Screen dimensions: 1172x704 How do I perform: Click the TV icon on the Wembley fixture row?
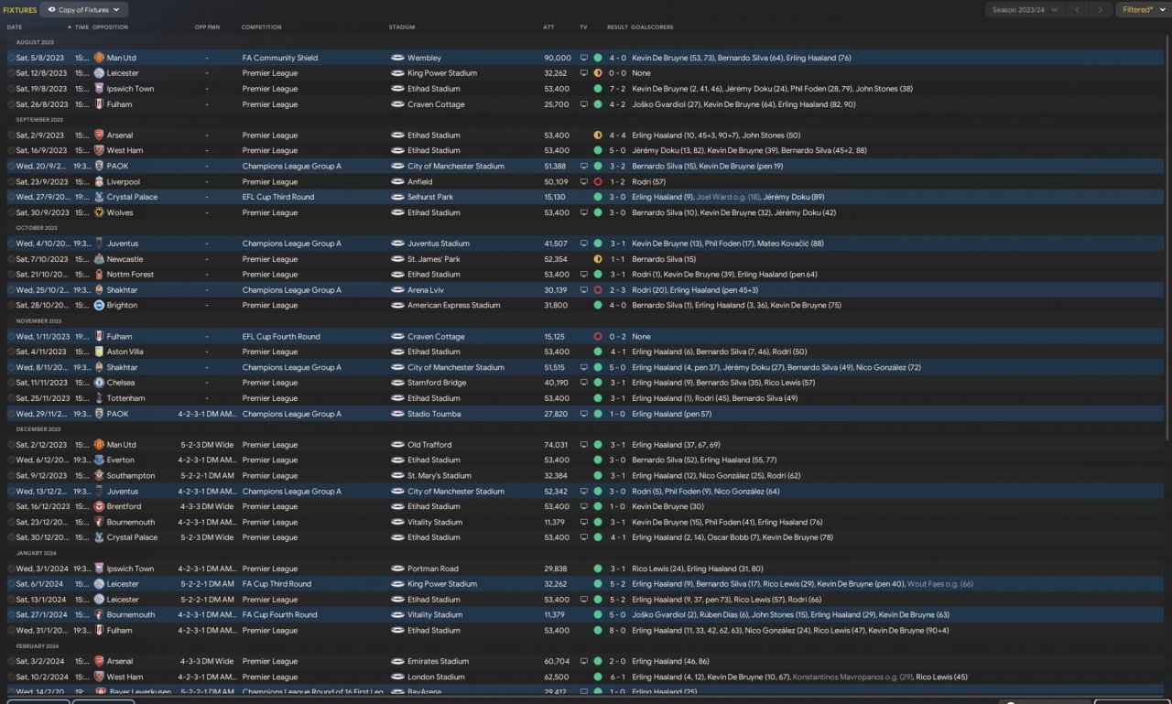[584, 58]
